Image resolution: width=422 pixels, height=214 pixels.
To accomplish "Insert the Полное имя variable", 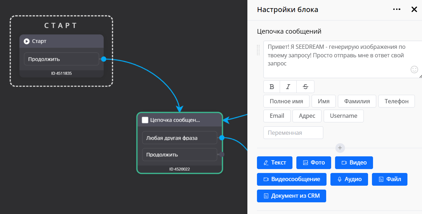I will pos(286,101).
